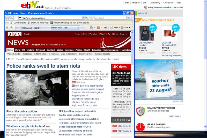The width and height of the screenshot is (207, 138).
Task: Click the red clock Grab a Bargain icon
Action: (x=141, y=127)
